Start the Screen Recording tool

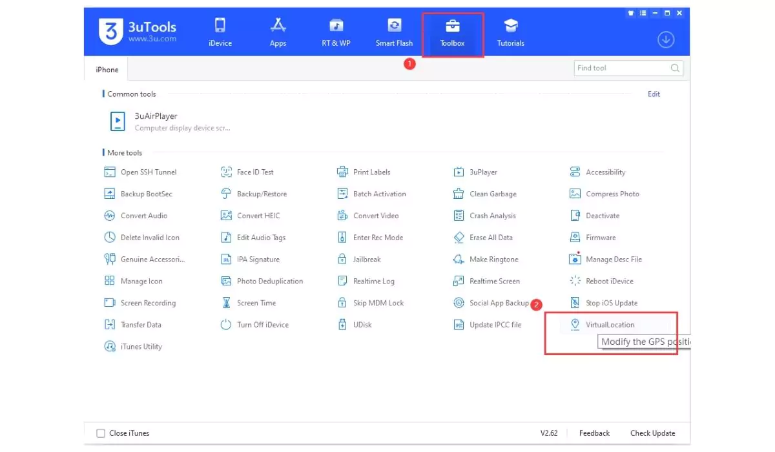[x=139, y=303]
